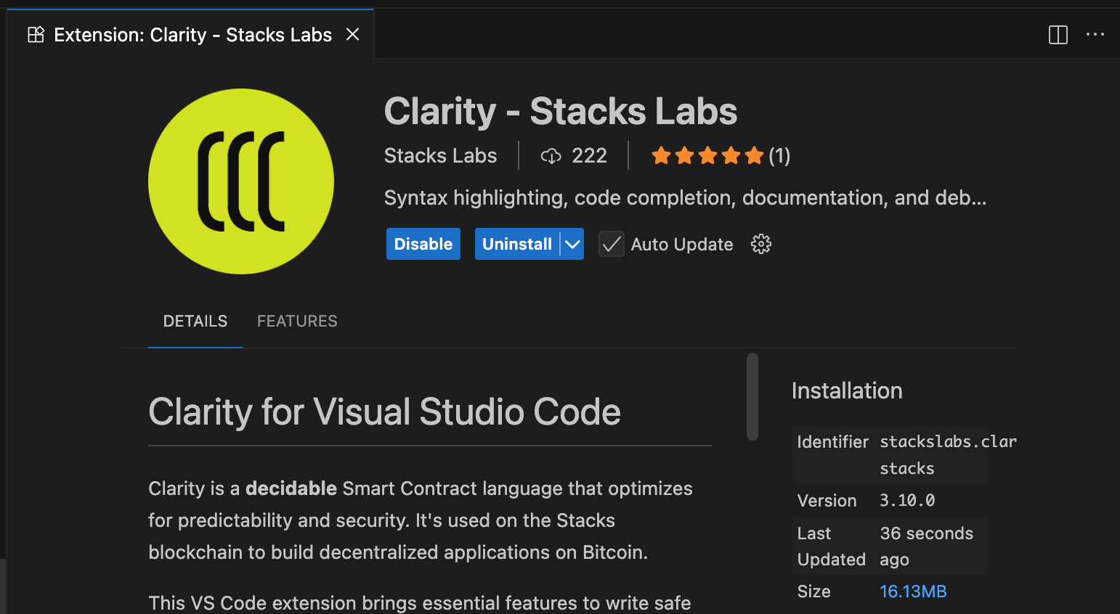Select the DETAILS tab
Viewport: 1120px width, 614px height.
pos(195,321)
